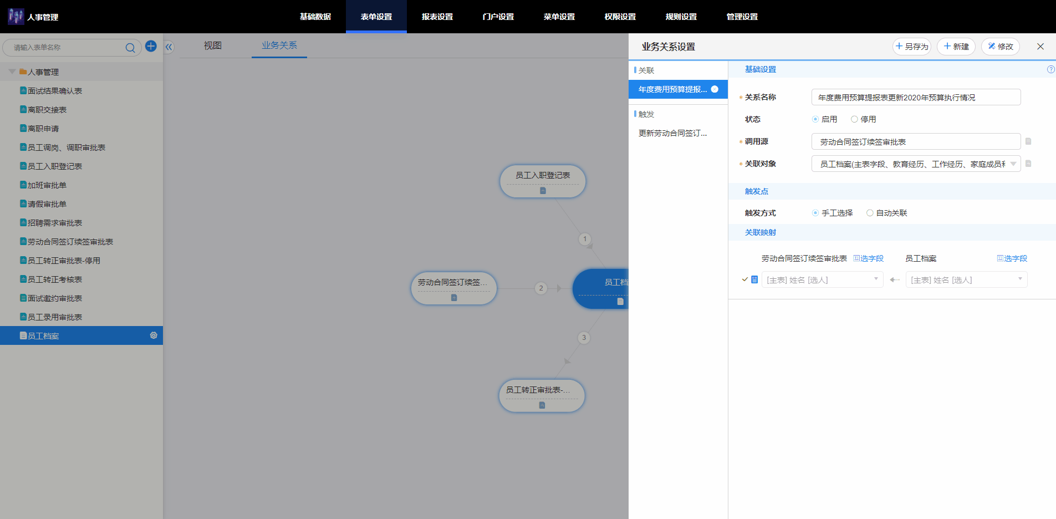Open 员工录用审批表 in the form tree
The height and width of the screenshot is (519, 1056).
55,317
